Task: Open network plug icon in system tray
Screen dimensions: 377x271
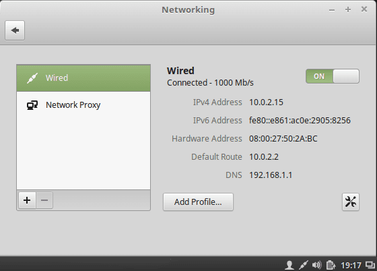Action: 304,265
